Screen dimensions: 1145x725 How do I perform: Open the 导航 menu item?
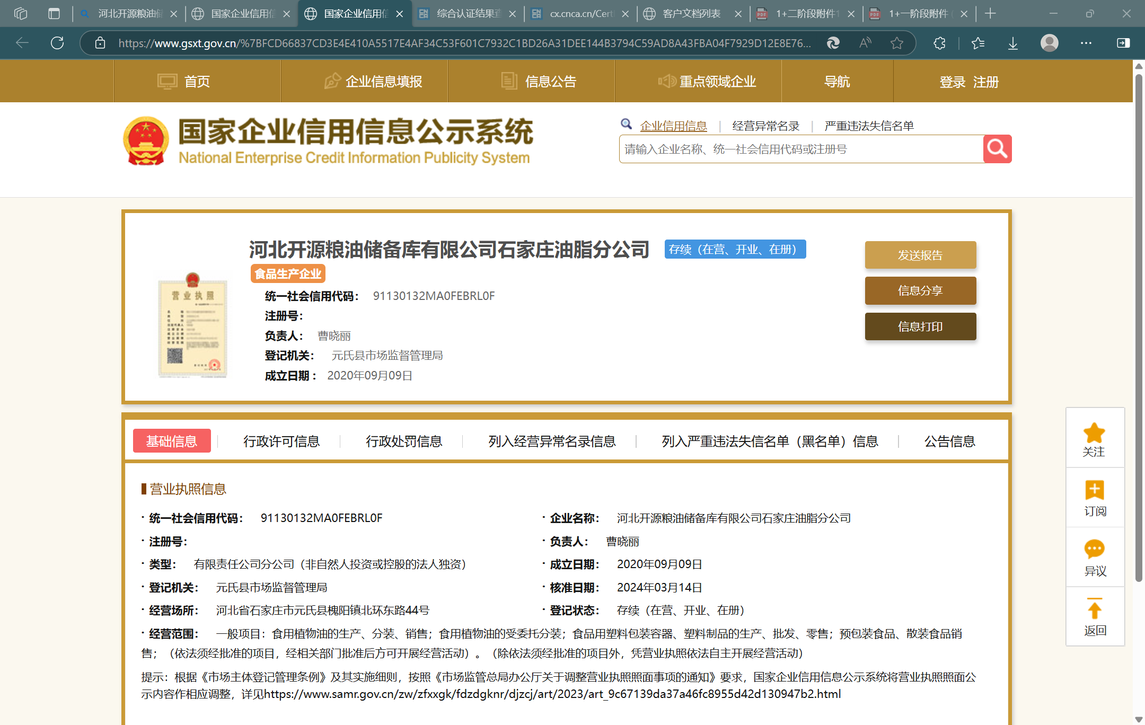[x=837, y=82]
